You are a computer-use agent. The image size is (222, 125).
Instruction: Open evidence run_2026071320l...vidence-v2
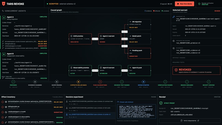click(188, 53)
